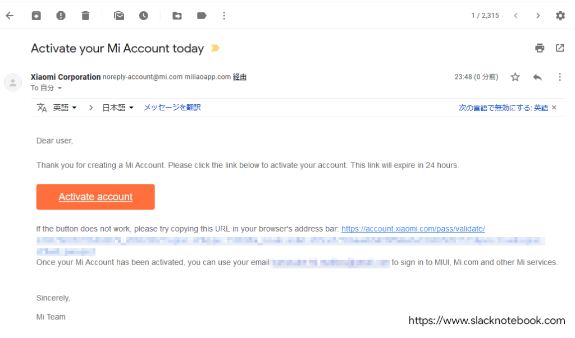
Task: Open the toolbar's More options menu
Action: (x=224, y=16)
